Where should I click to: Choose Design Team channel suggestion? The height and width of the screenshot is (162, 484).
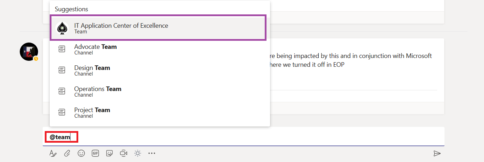coord(160,70)
